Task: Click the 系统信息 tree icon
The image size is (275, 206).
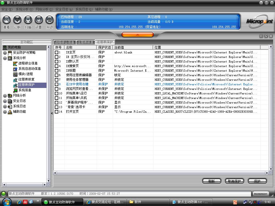Action: pos(15,90)
